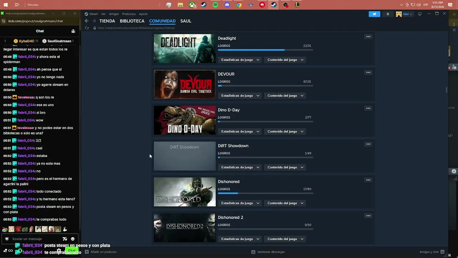The image size is (458, 258).
Task: Select the COMUNIDAD tab
Action: 162,21
